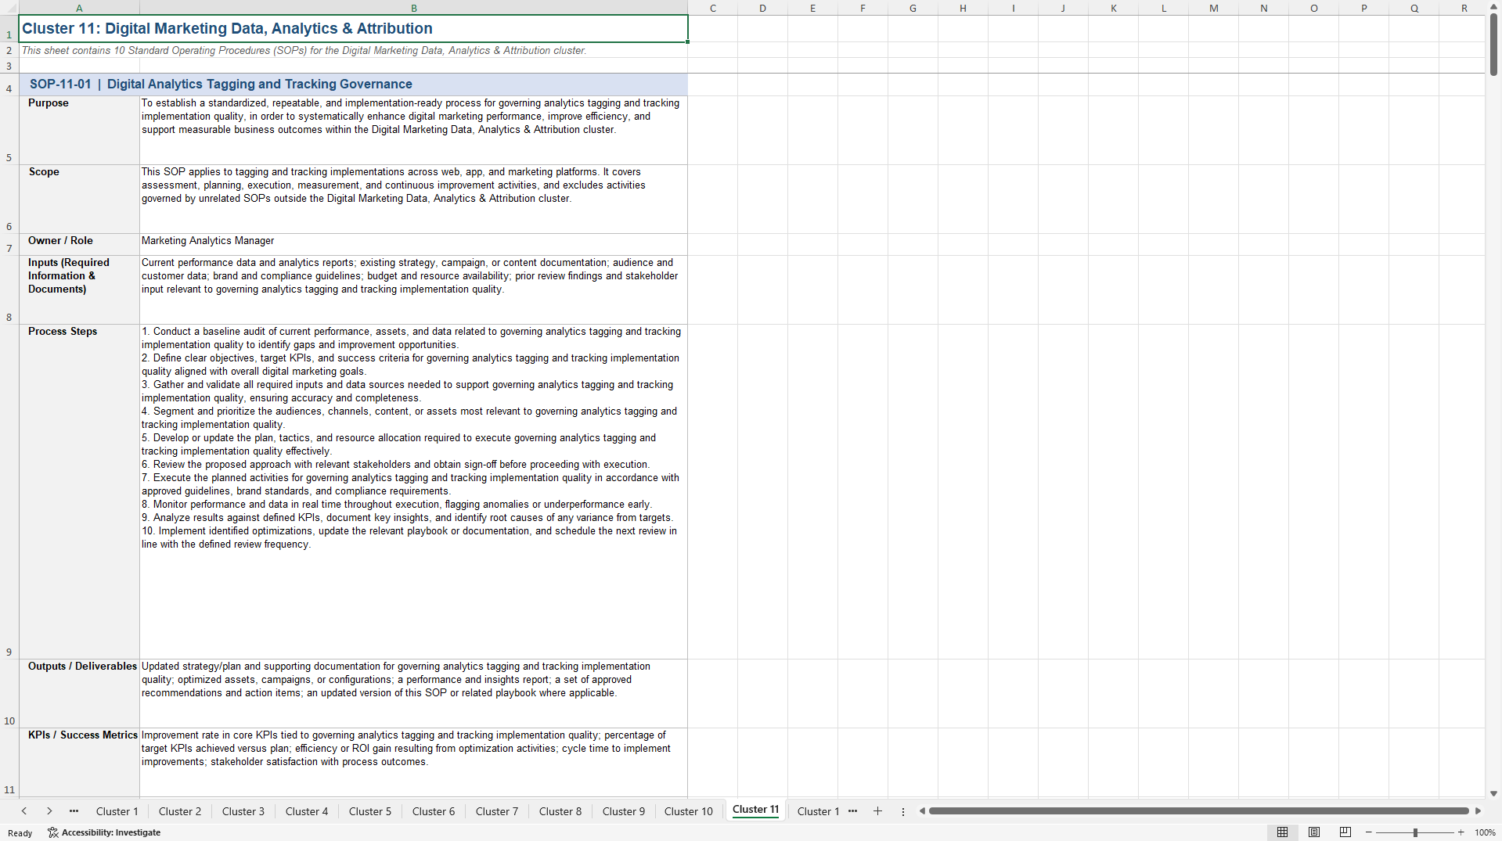
Task: Open Cluster 10 sheet tab
Action: click(689, 811)
